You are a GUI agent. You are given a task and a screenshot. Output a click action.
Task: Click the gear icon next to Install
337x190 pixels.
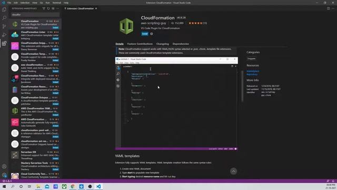(152, 34)
